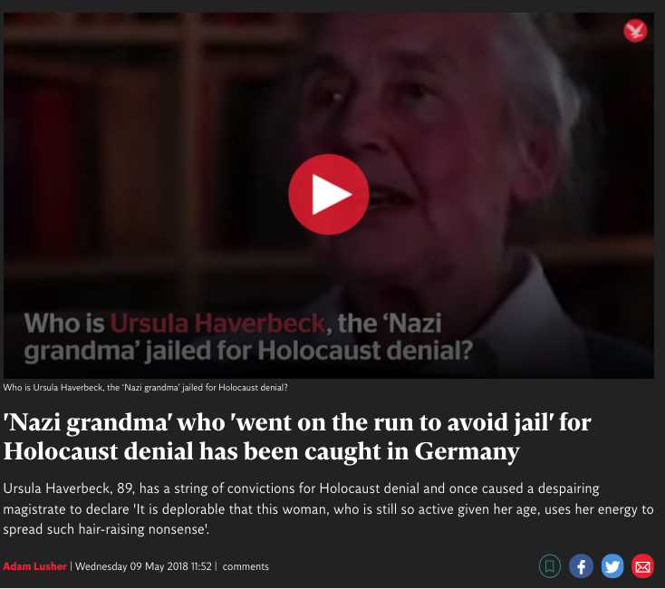Bookmark this article with the bookmark icon

coord(550,566)
